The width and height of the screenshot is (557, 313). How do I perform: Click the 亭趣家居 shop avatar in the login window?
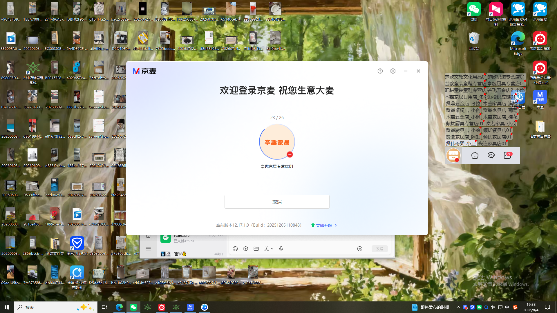click(x=277, y=142)
